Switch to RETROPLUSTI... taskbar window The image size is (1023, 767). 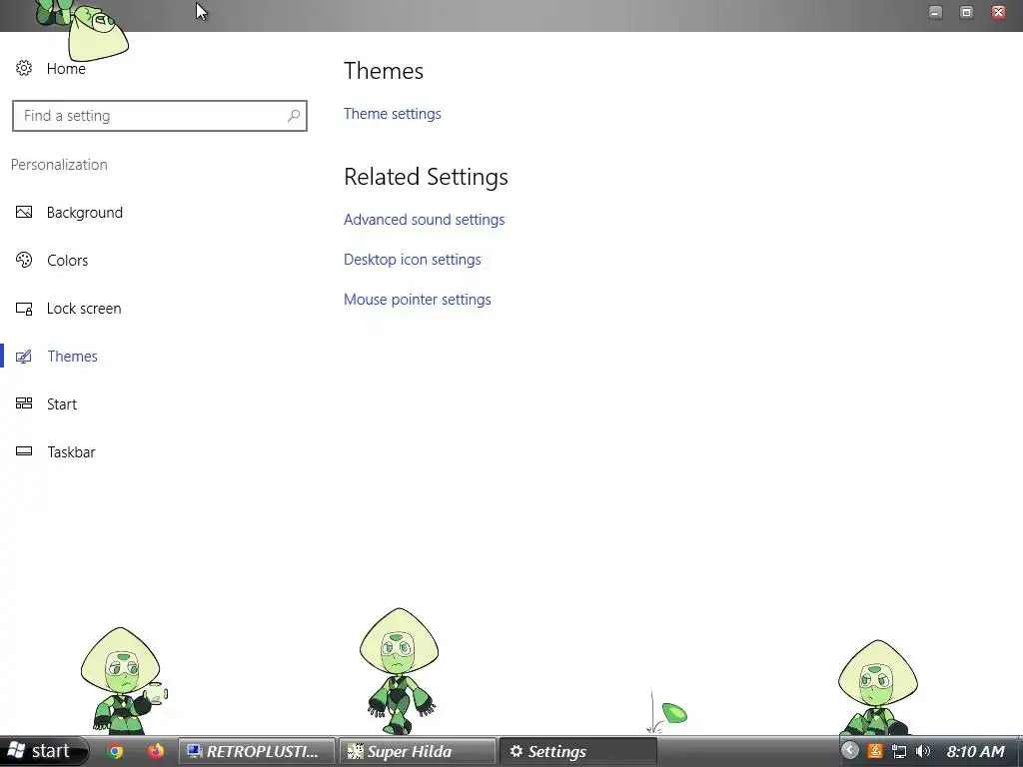pos(257,751)
